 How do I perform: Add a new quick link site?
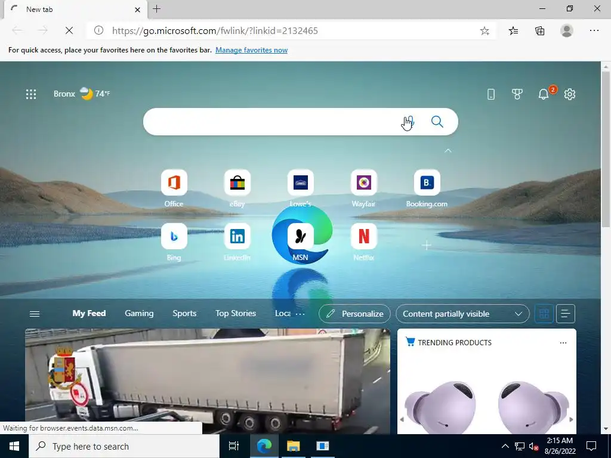point(427,245)
